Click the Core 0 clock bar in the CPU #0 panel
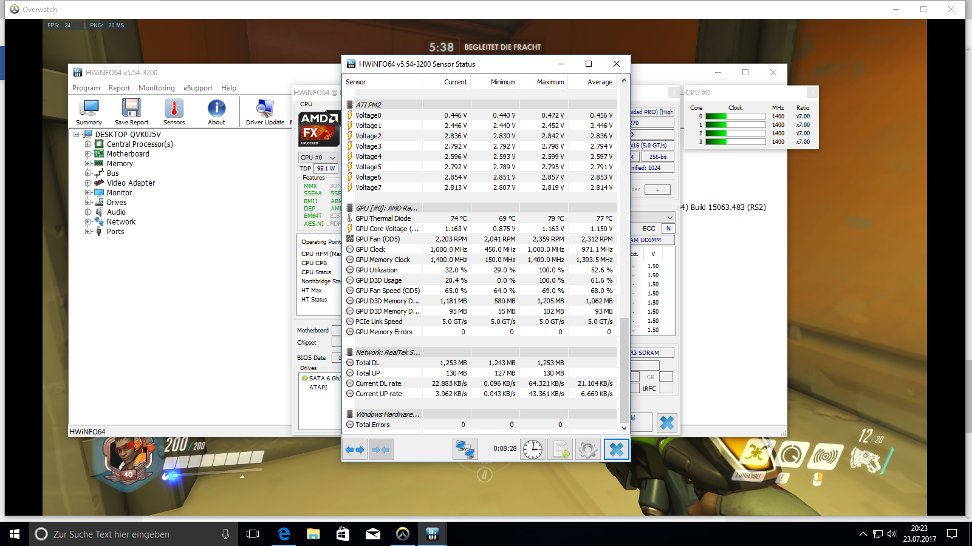 [735, 116]
